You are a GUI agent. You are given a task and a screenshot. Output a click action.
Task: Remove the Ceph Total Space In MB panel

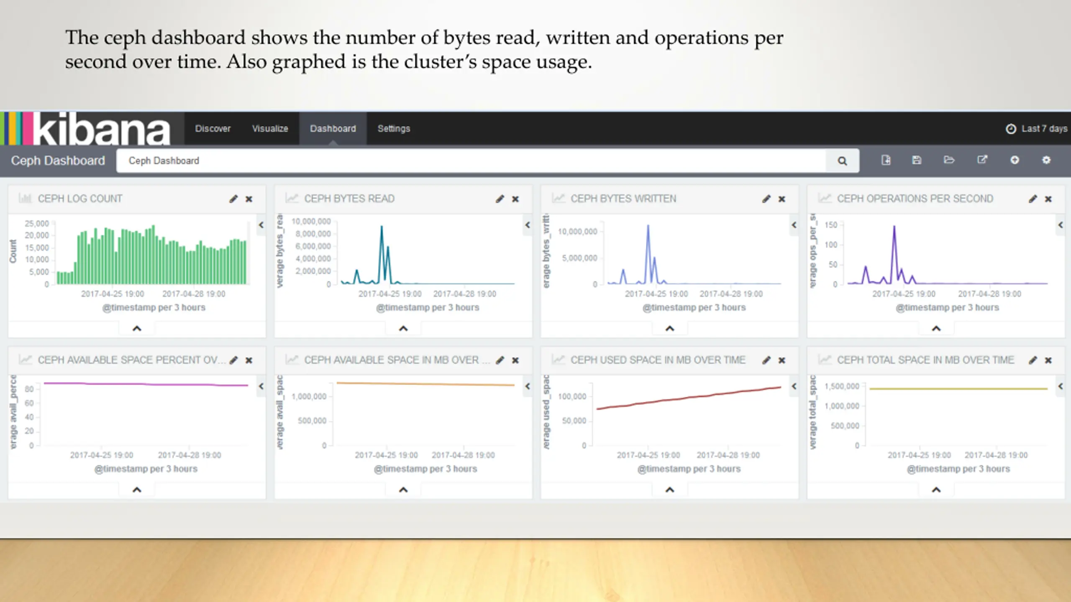[1048, 360]
